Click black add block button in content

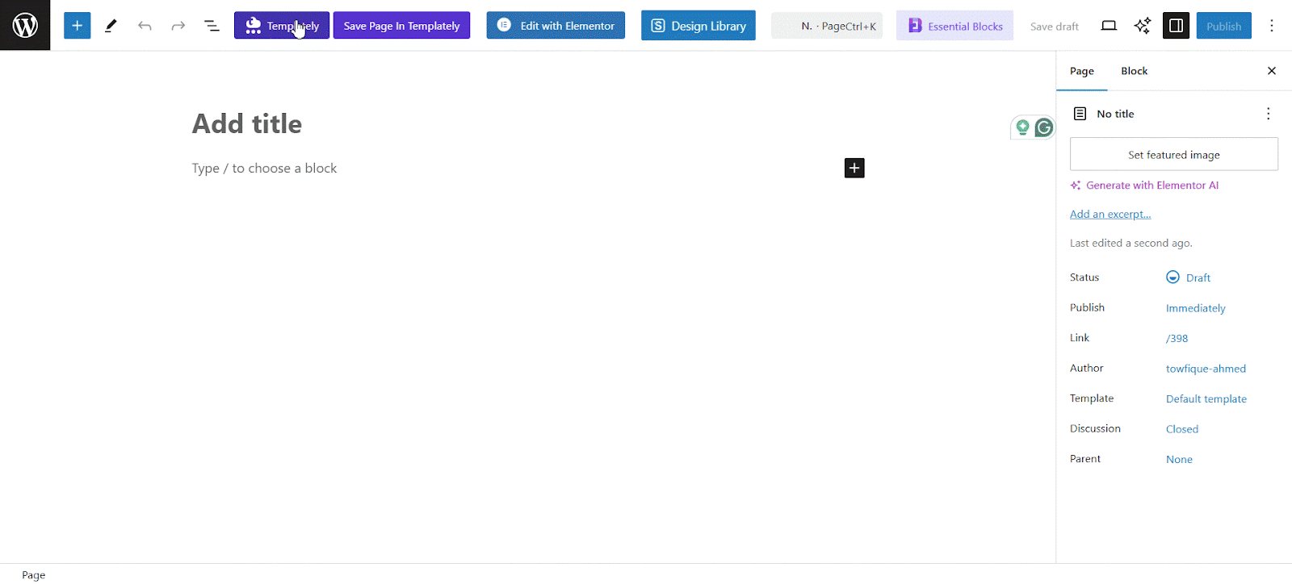pos(854,168)
